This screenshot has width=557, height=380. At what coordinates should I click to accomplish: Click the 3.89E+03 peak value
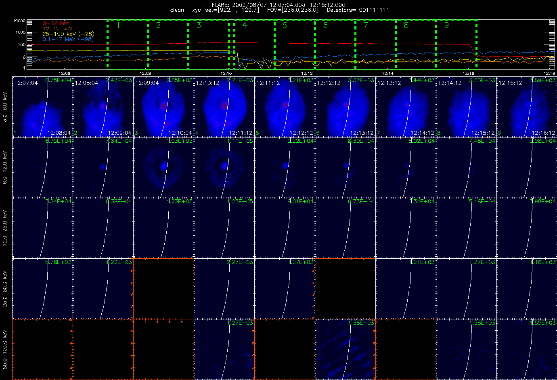(x=543, y=80)
